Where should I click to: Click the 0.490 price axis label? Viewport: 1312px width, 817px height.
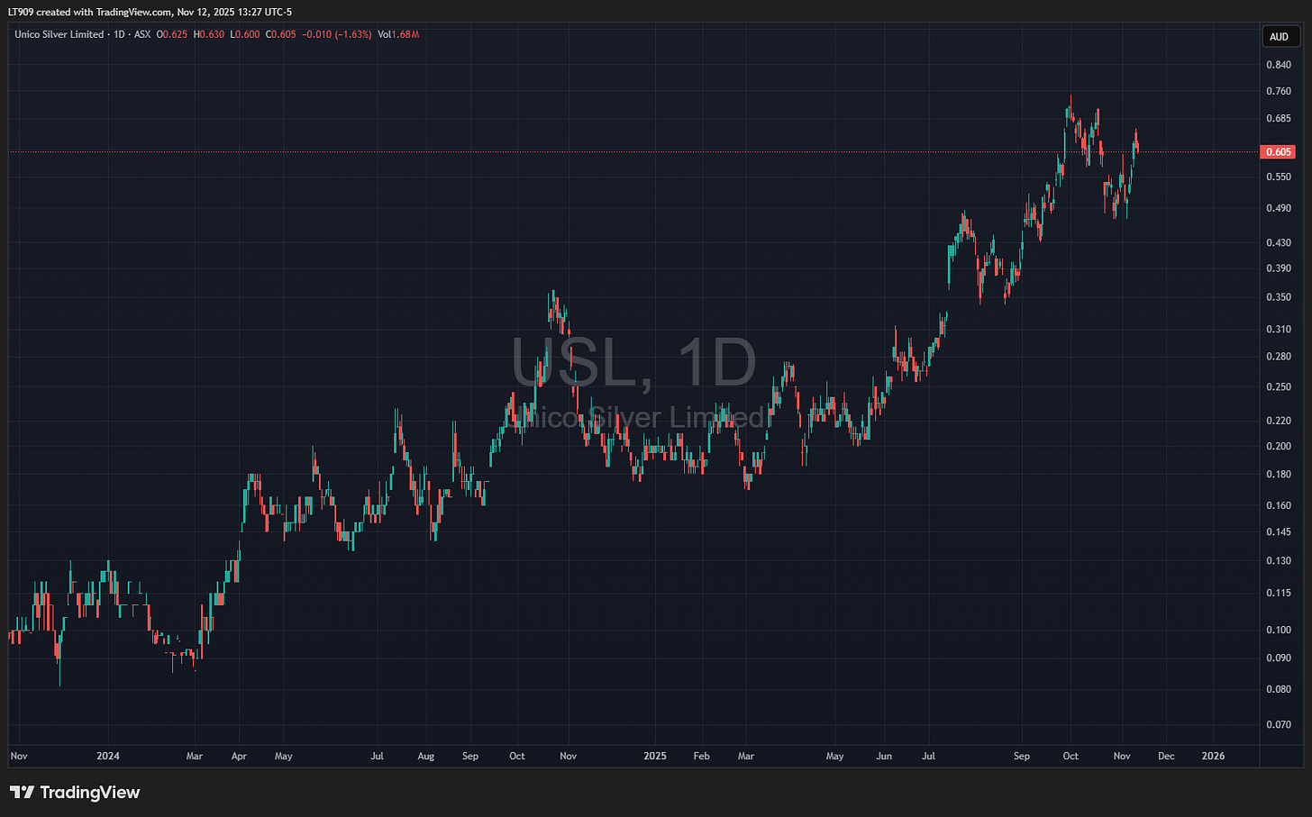point(1278,208)
